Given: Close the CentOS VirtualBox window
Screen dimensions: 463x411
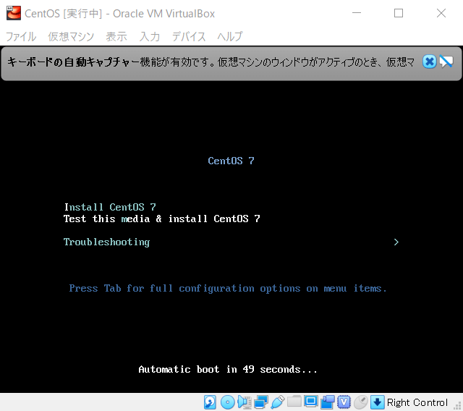Looking at the screenshot, I should pyautogui.click(x=441, y=13).
